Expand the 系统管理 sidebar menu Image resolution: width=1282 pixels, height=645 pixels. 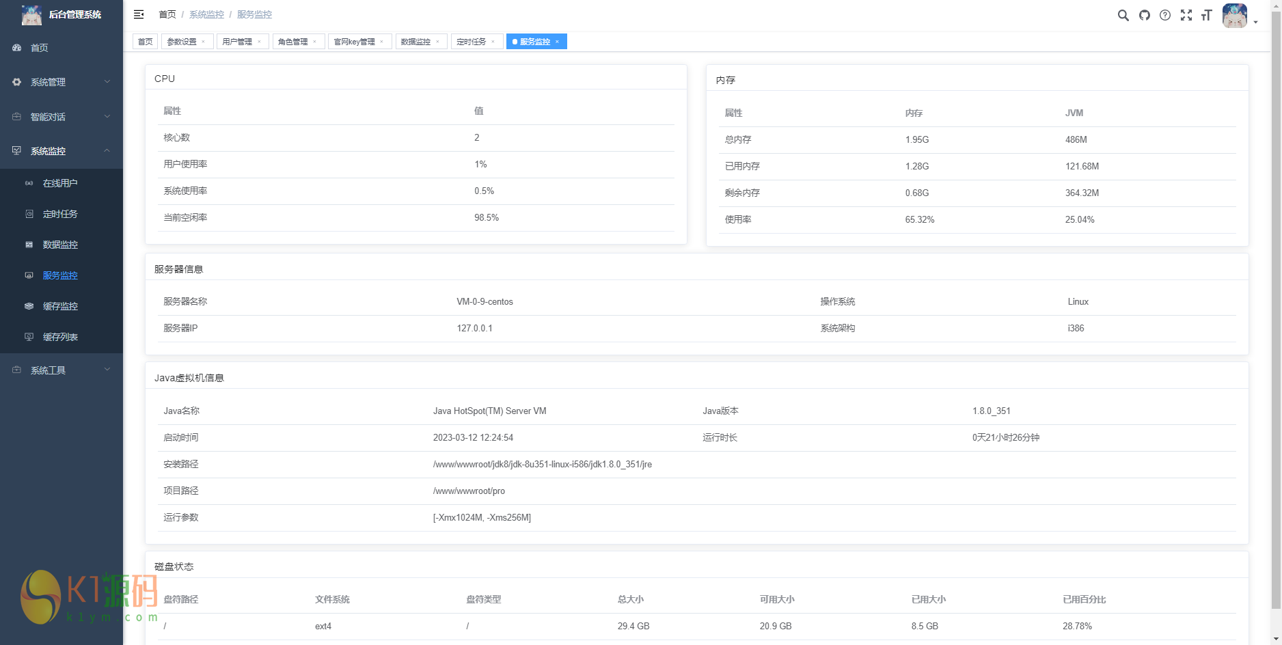click(x=62, y=82)
